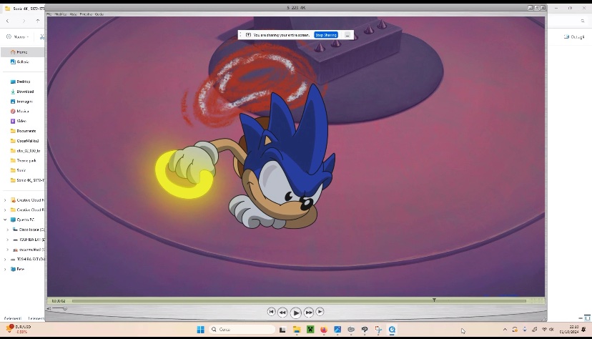Open the File menu in QuickTime
Image resolution: width=592 pixels, height=339 pixels.
[49, 14]
